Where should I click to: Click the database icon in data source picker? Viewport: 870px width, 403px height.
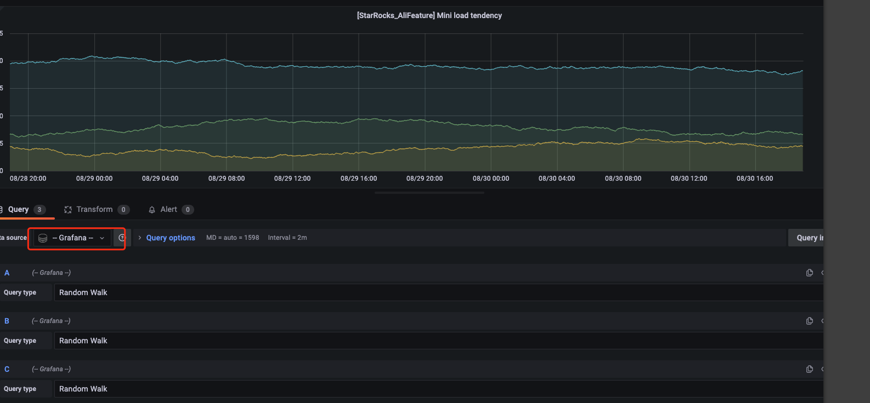43,238
